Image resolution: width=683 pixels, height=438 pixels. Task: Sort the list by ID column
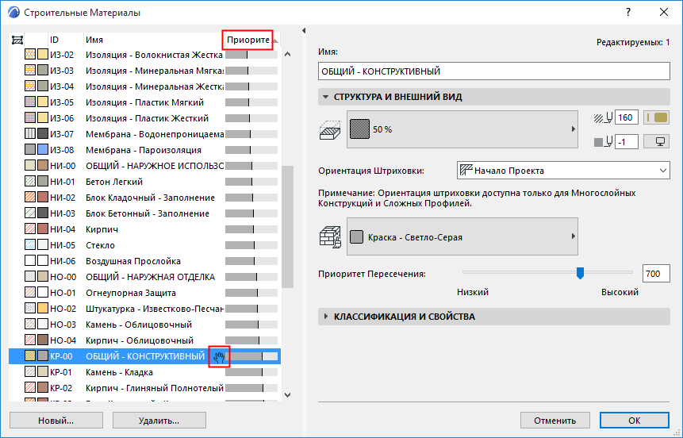pyautogui.click(x=55, y=40)
